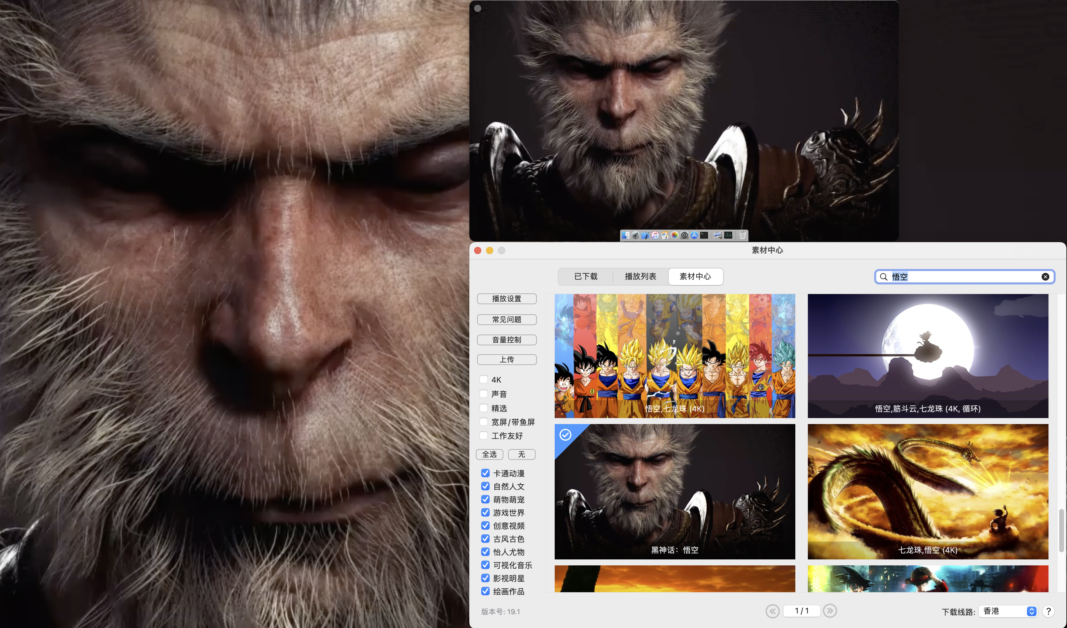The width and height of the screenshot is (1067, 628).
Task: Switch to the 播放列表 tab
Action: 640,276
